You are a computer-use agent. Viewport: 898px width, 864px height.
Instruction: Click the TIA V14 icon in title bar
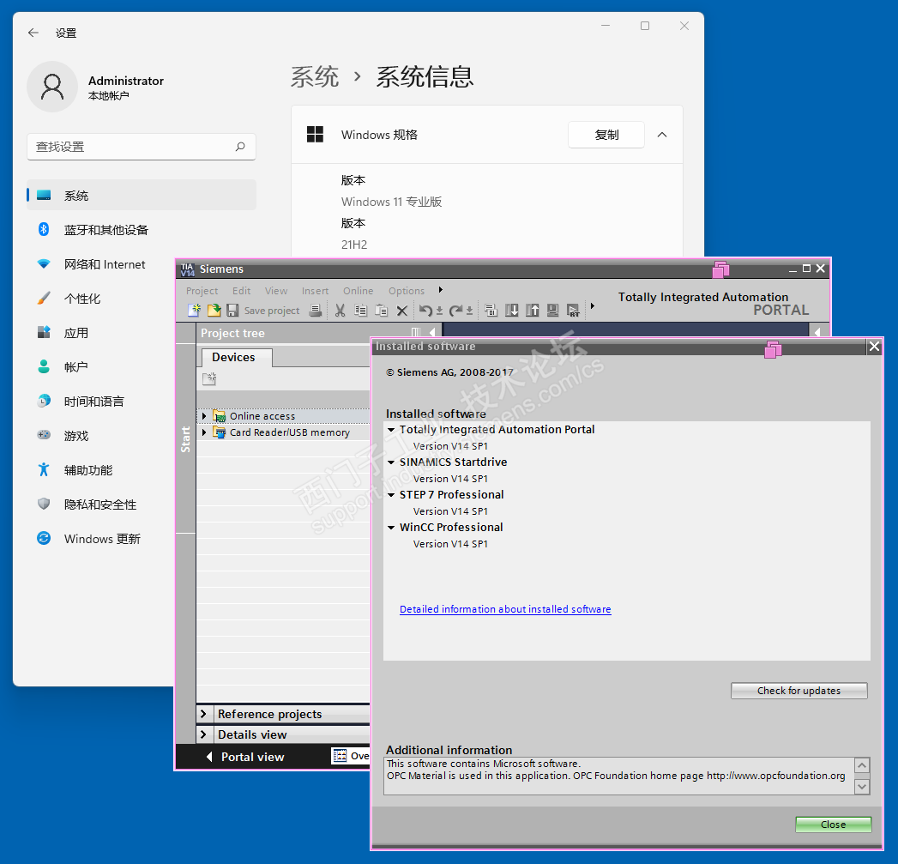click(187, 269)
